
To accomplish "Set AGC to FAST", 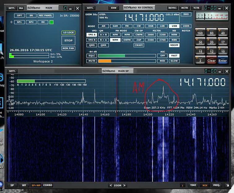I will point(174,55).
